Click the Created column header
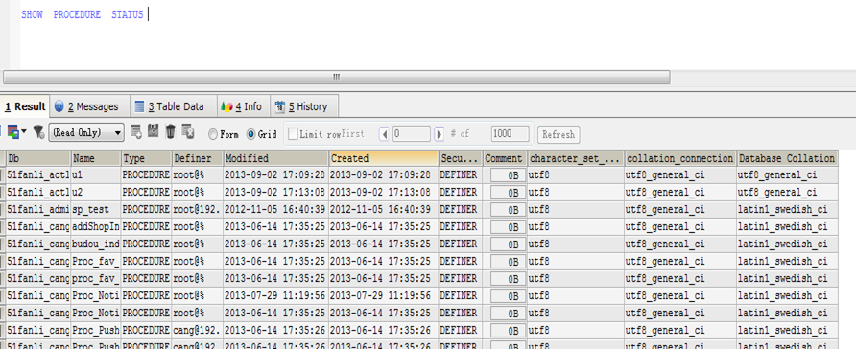856x349 pixels. 384,158
